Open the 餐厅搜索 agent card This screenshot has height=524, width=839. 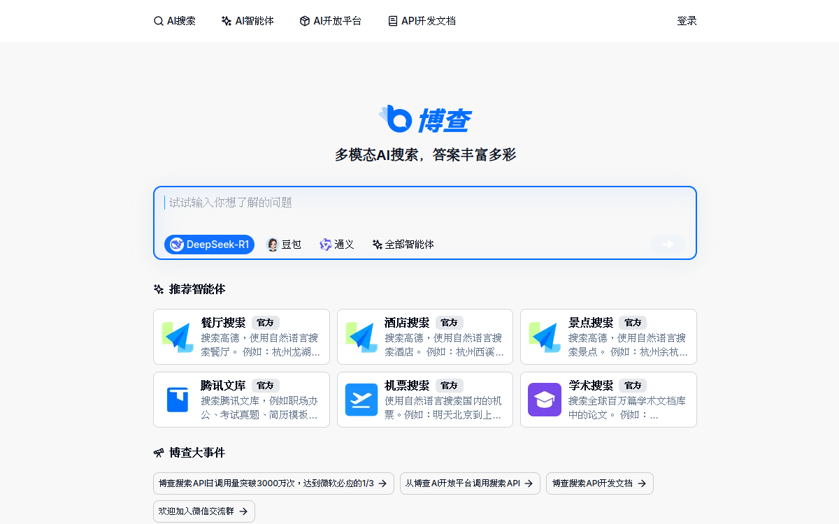tap(241, 337)
